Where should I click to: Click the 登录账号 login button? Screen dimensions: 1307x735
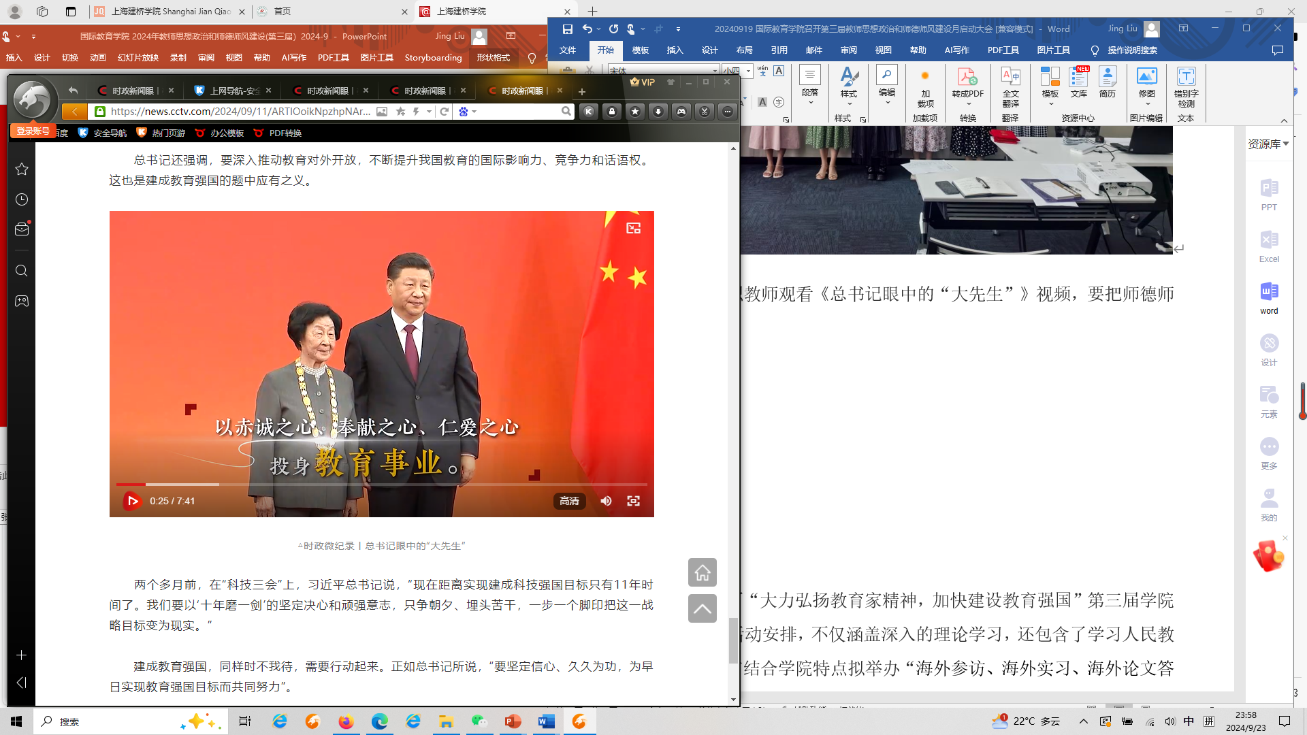coord(33,131)
